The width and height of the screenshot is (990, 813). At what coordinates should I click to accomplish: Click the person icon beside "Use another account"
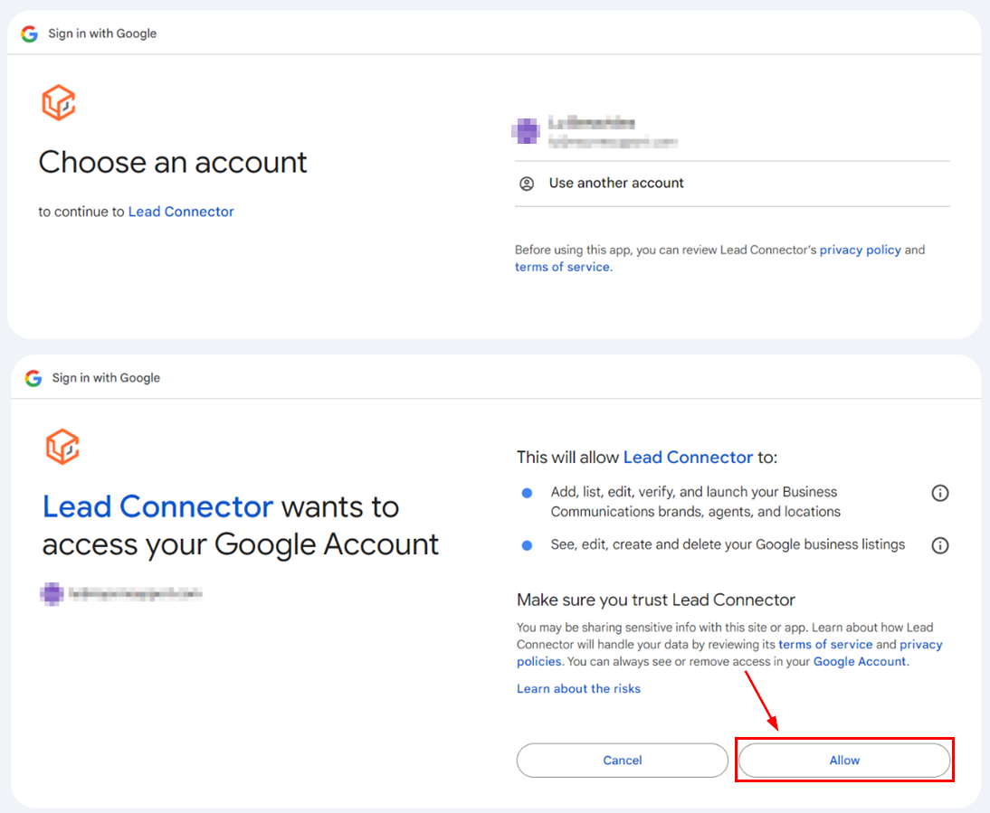pos(527,184)
